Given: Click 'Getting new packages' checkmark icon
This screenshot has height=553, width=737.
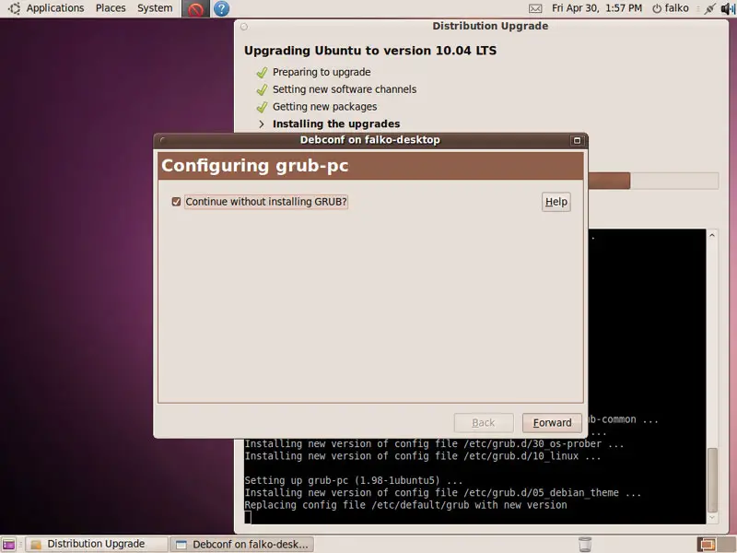Looking at the screenshot, I should point(262,107).
